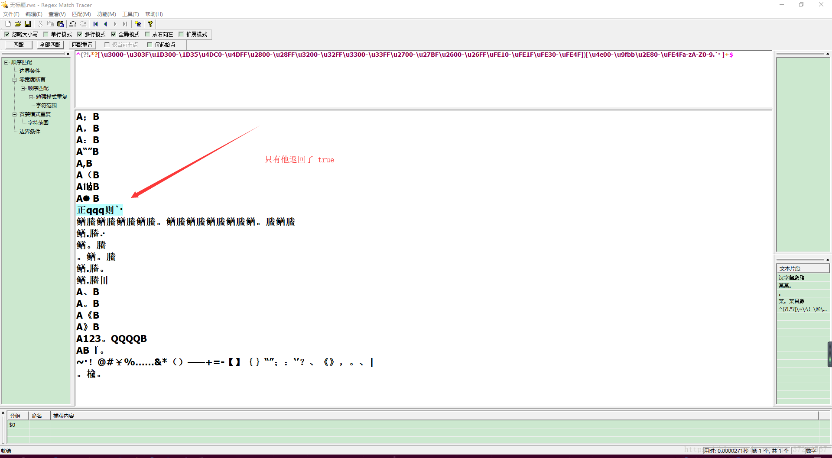Click the grayed Redo icon
Viewport: 832px width, 458px height.
(x=83, y=24)
